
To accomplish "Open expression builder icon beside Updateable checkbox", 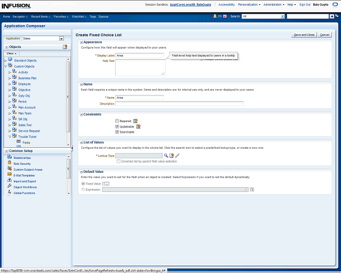I will [x=139, y=126].
